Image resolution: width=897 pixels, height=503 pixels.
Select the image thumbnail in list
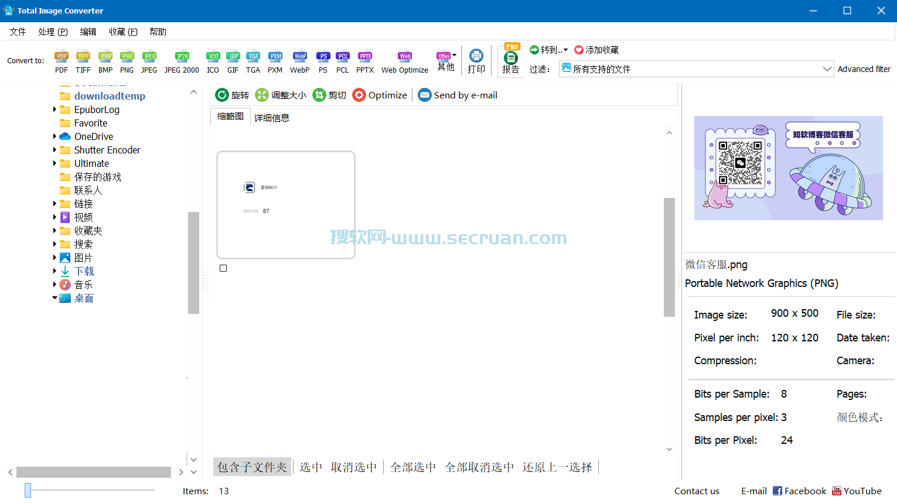coord(286,205)
